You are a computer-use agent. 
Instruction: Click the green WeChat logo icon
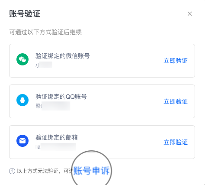pyautogui.click(x=22, y=59)
